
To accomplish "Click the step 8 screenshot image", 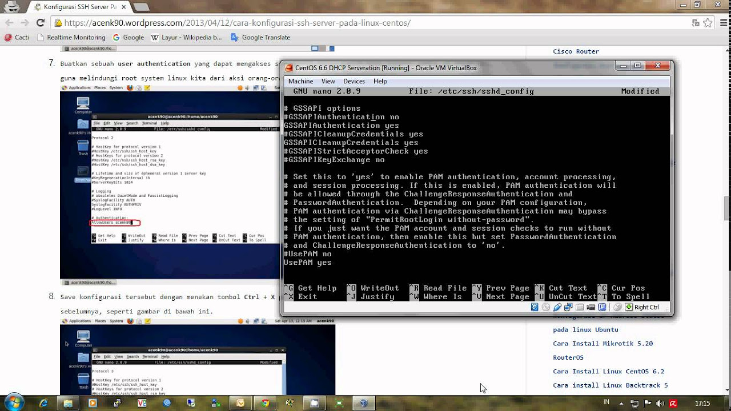I will pos(198,356).
